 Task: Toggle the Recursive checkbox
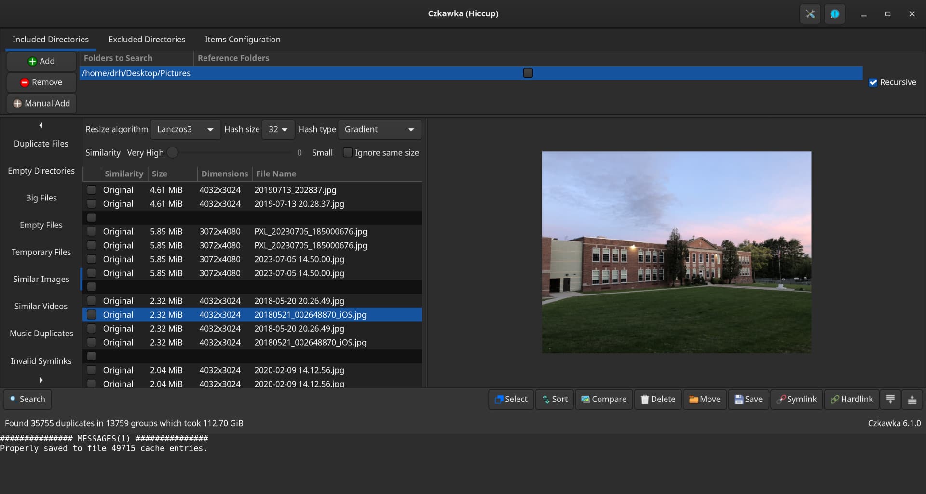pyautogui.click(x=873, y=82)
